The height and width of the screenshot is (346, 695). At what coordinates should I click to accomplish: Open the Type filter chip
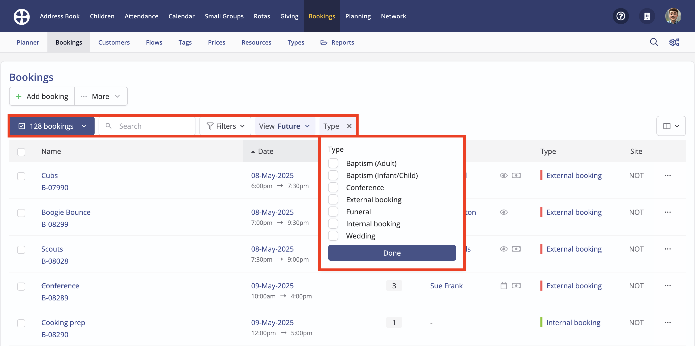pos(331,126)
